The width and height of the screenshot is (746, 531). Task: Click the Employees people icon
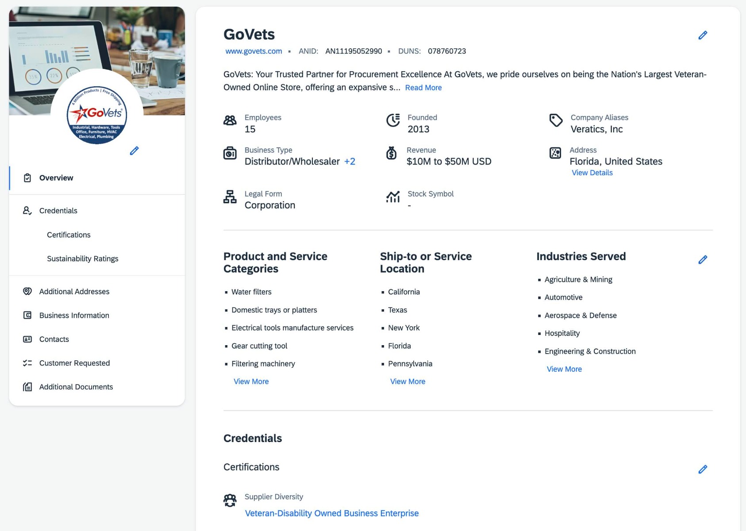pos(230,120)
